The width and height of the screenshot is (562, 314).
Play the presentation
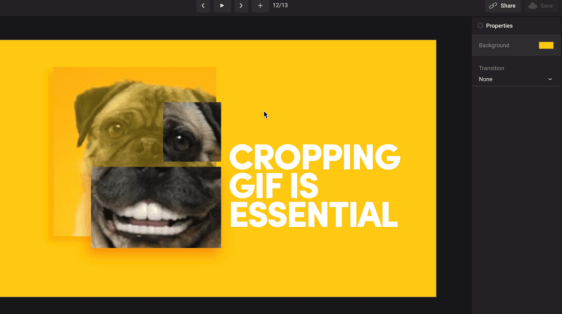click(222, 6)
